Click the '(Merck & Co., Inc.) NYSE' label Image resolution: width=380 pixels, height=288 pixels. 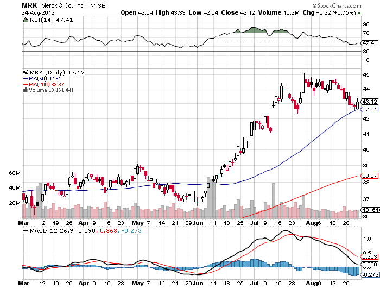(72, 5)
